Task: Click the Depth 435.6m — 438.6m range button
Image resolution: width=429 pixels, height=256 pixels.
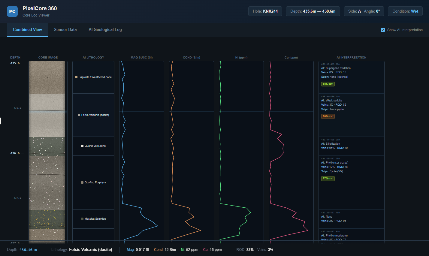Action: (x=313, y=11)
